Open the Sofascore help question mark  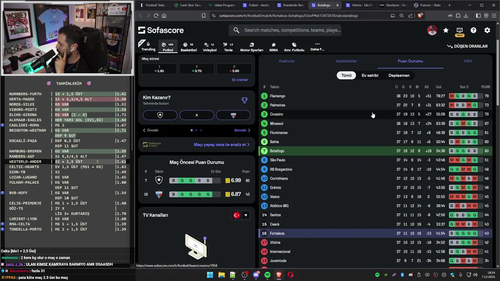click(x=473, y=30)
